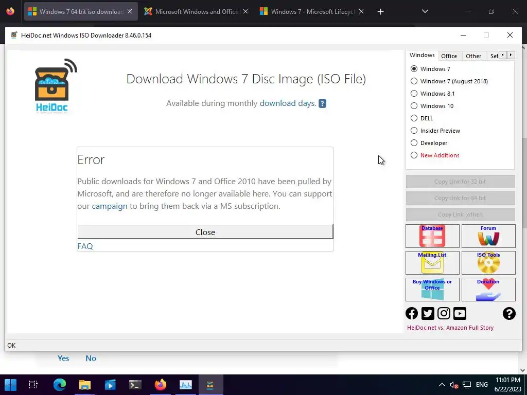Click Copy Link for 64 bit button

click(x=460, y=198)
